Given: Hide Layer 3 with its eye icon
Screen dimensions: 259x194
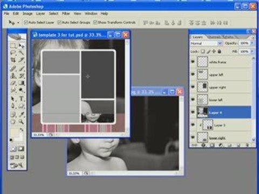Looking at the screenshot, I should pos(193,125).
